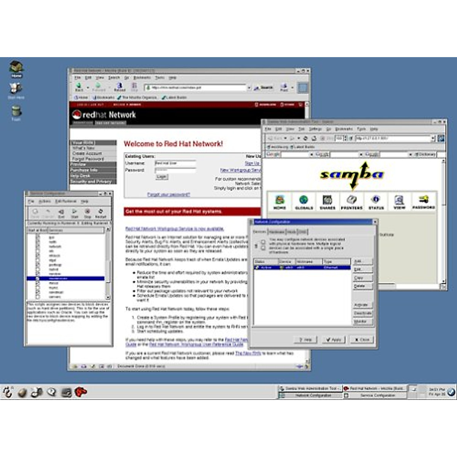Click the Username input field
The image size is (457, 457).
coord(176,163)
